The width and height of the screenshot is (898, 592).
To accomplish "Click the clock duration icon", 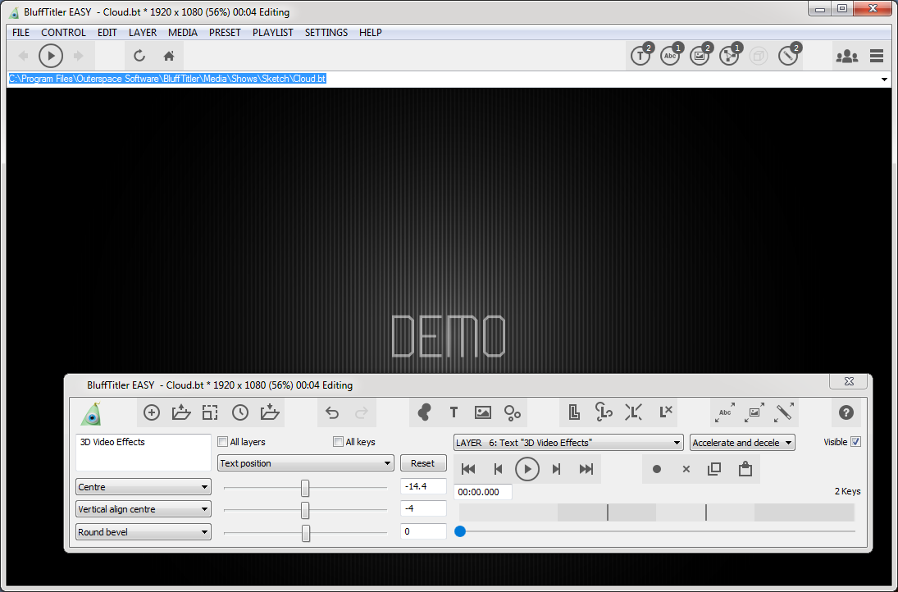I will coord(240,412).
